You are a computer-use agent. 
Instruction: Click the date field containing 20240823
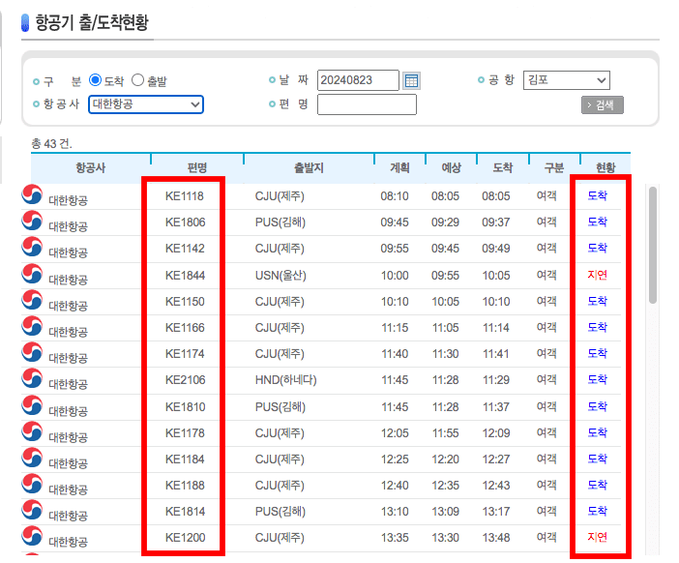pyautogui.click(x=358, y=80)
